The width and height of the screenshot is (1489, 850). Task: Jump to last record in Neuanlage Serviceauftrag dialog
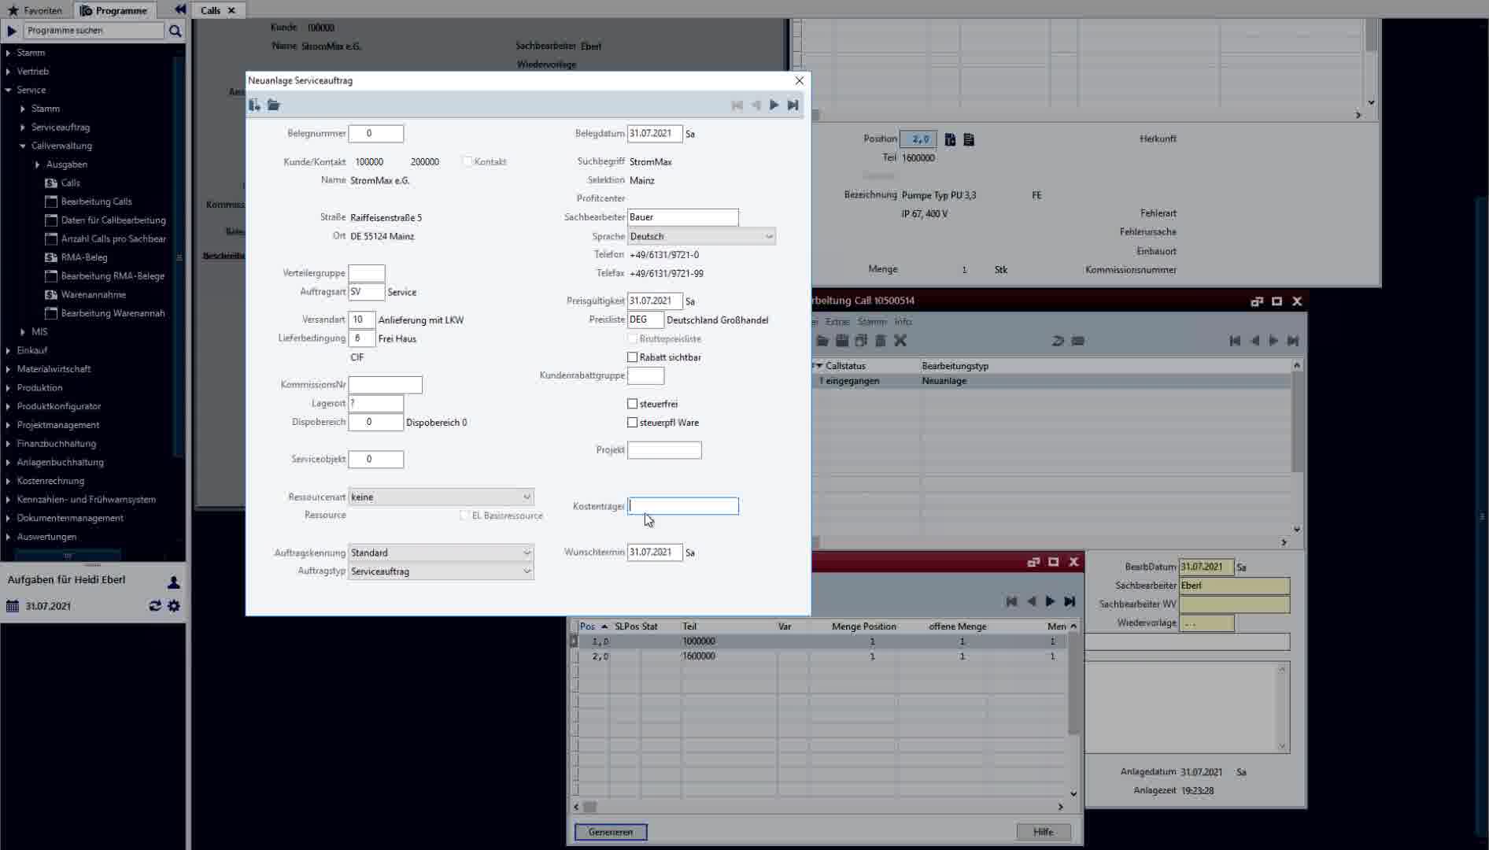click(793, 105)
